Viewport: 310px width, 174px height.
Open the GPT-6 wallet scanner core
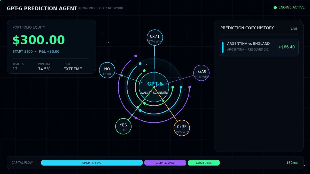tap(154, 87)
